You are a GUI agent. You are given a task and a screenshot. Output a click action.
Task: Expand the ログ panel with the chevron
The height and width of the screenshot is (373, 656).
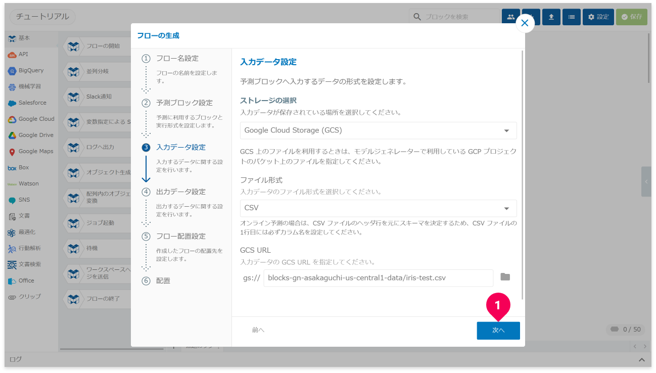point(641,360)
